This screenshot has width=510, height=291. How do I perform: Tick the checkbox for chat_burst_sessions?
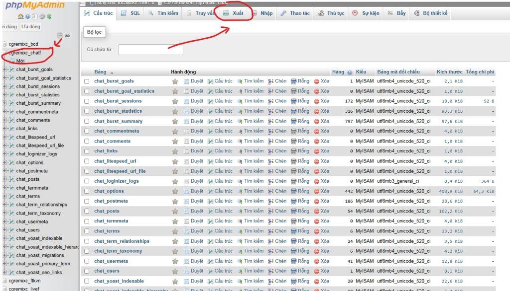click(x=87, y=101)
